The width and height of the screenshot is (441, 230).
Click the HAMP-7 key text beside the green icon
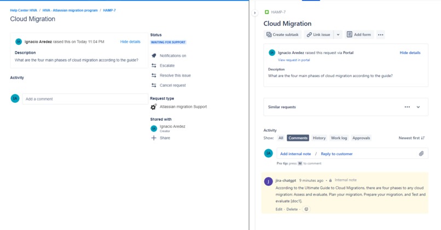click(x=278, y=12)
